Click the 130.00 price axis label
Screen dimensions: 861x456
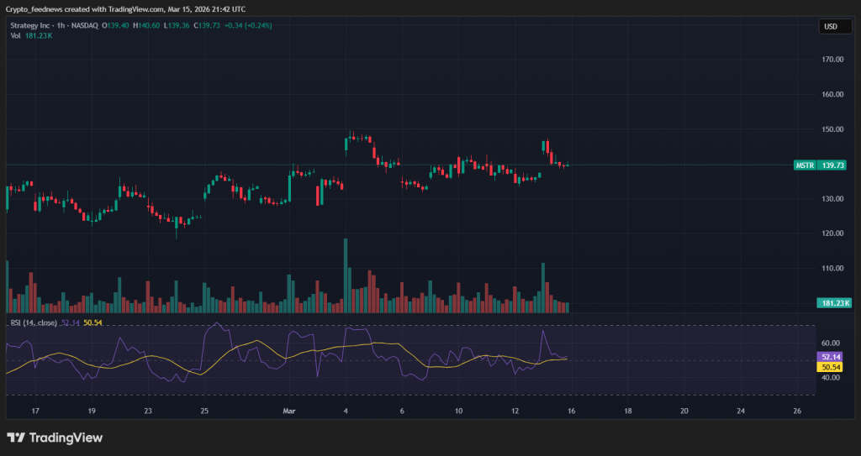(x=832, y=199)
